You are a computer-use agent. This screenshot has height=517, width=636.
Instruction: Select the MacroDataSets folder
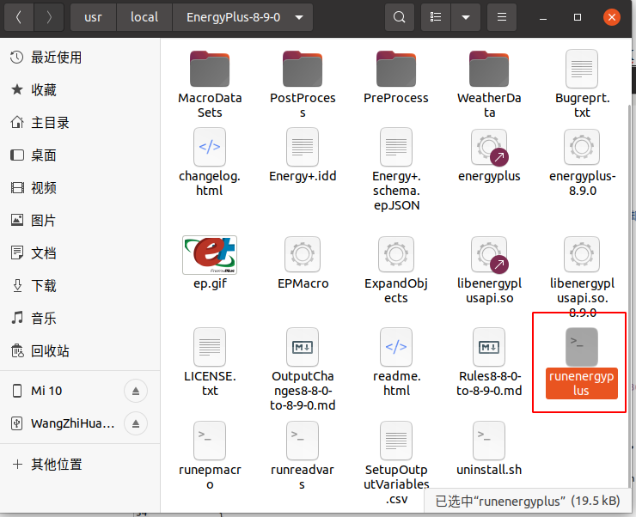(210, 84)
